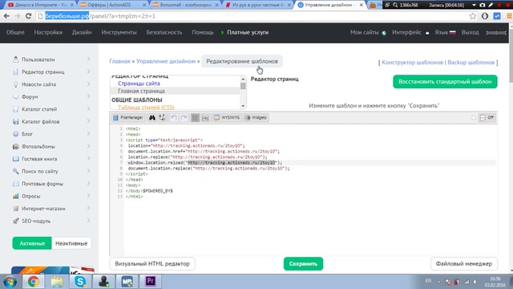Click the Опросы chart icon
This screenshot has width=513, height=289.
[x=15, y=196]
